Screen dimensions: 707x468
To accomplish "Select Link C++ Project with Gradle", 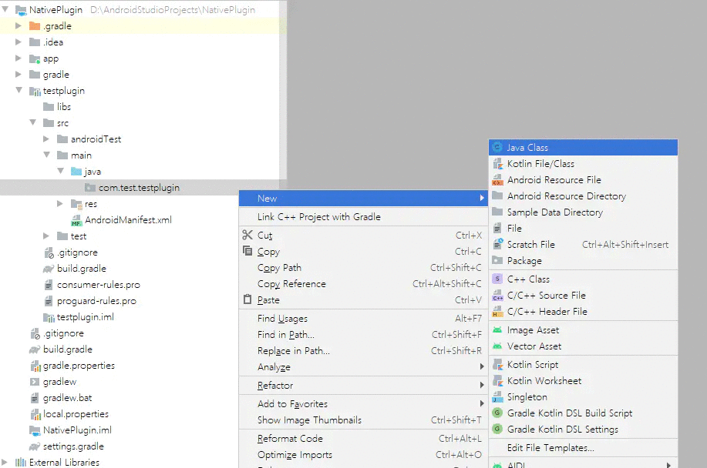I will [x=318, y=217].
